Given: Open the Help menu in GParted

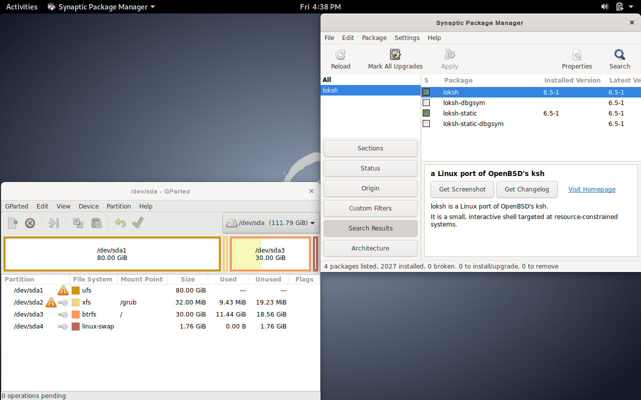Looking at the screenshot, I should point(146,206).
